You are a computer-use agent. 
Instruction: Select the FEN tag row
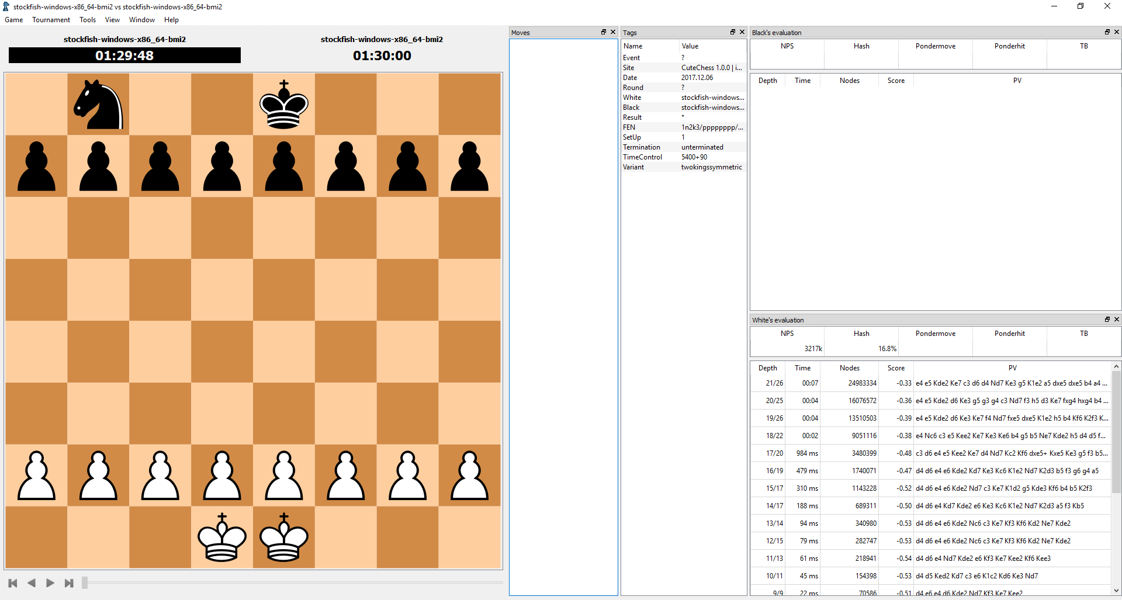[683, 127]
